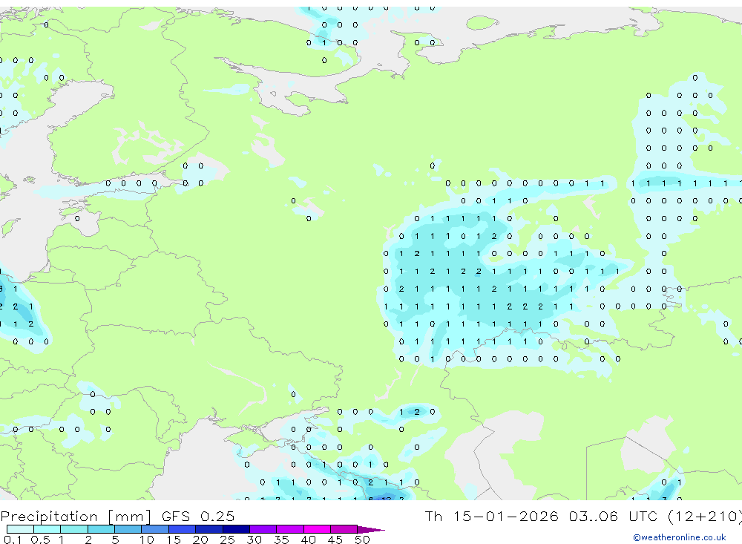Screen dimensions: 742x544
Task: Click the '(12+210)' forecast hour text
Action: (x=705, y=516)
